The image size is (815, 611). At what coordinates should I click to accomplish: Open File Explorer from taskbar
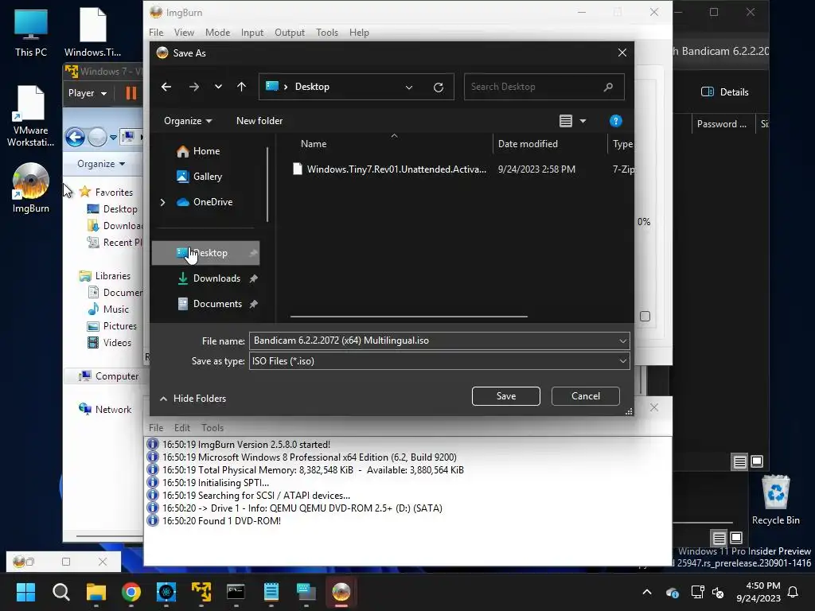pos(96,592)
